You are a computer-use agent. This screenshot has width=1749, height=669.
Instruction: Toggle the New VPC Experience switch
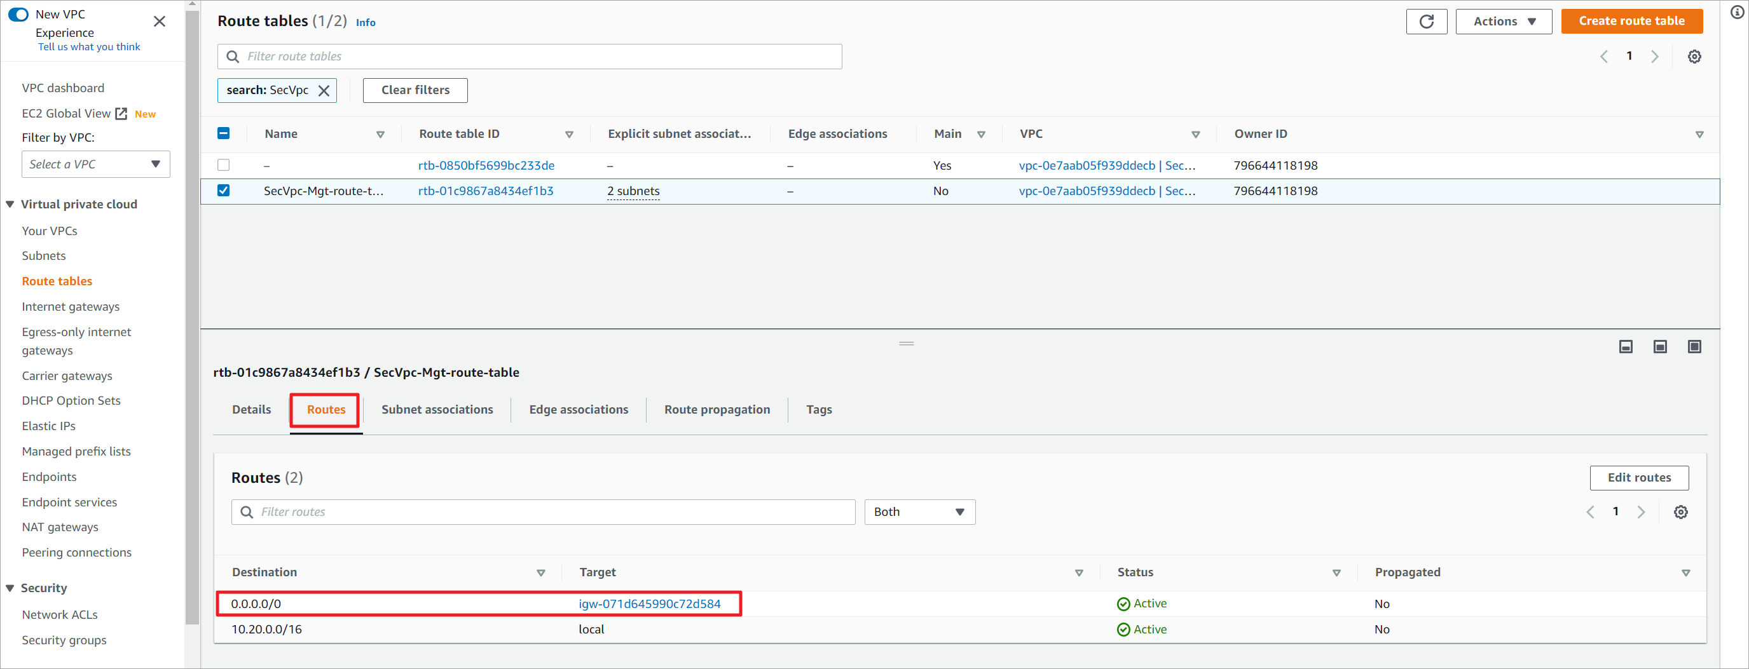pos(18,14)
